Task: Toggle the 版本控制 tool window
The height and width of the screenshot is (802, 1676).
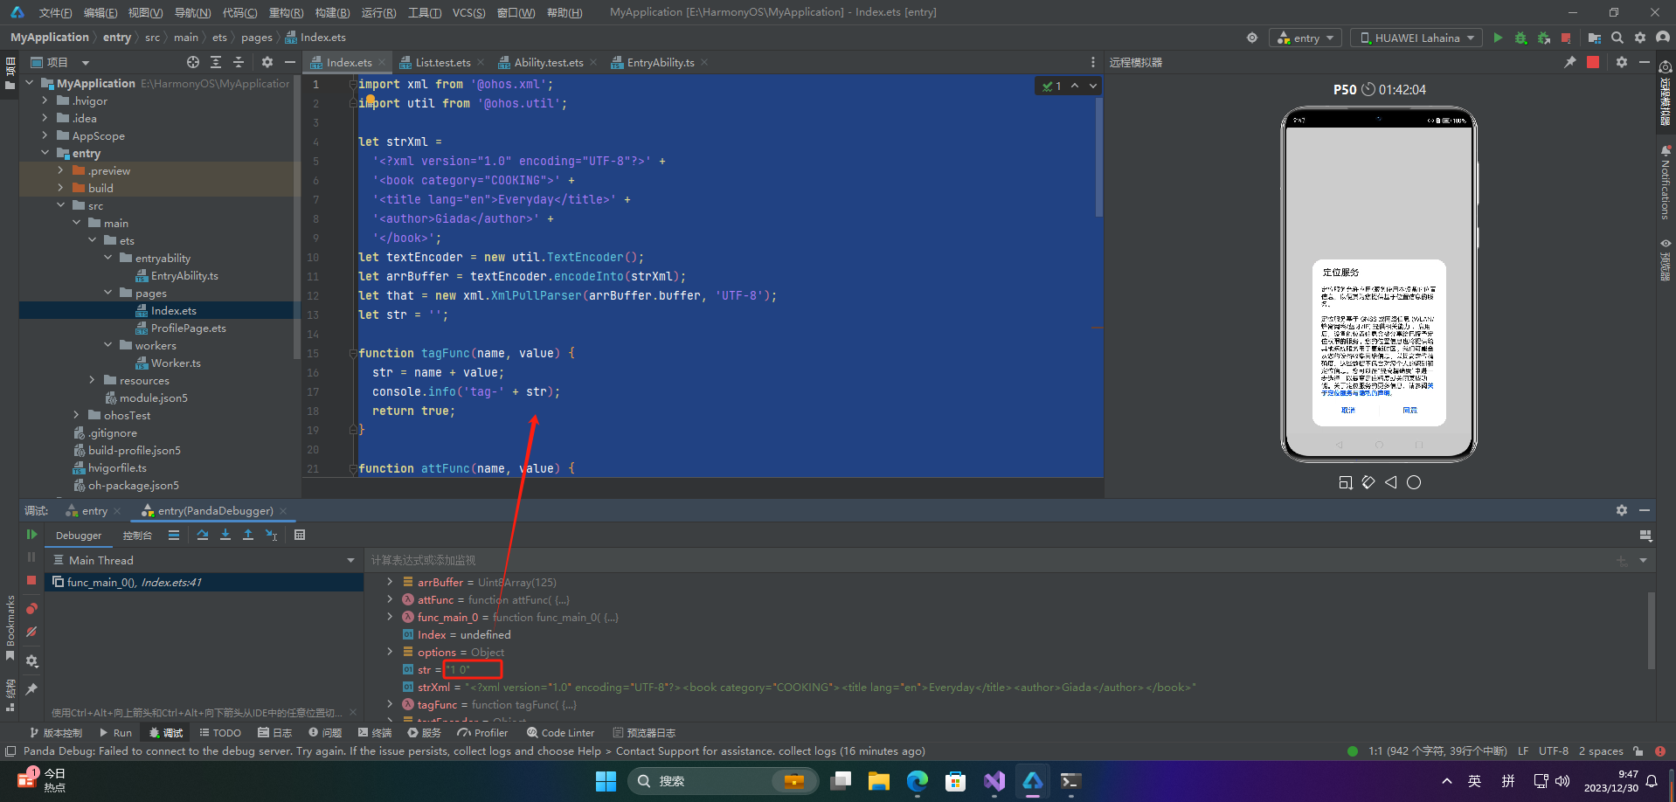Action: click(x=56, y=733)
